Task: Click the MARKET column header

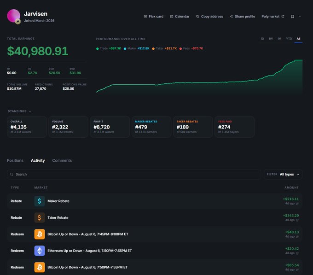Action: point(41,187)
